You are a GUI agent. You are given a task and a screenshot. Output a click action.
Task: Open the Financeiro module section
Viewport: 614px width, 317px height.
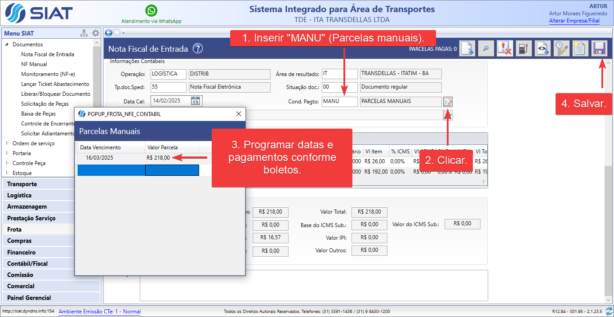click(21, 252)
